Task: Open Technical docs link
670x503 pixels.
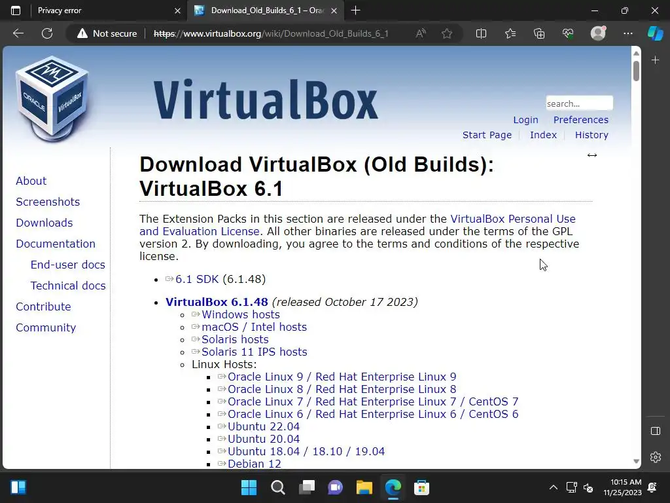Action: coord(68,286)
